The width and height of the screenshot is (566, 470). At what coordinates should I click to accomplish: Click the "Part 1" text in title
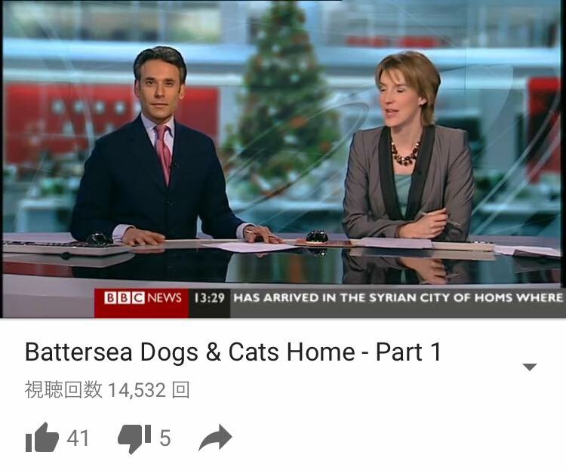pos(408,352)
